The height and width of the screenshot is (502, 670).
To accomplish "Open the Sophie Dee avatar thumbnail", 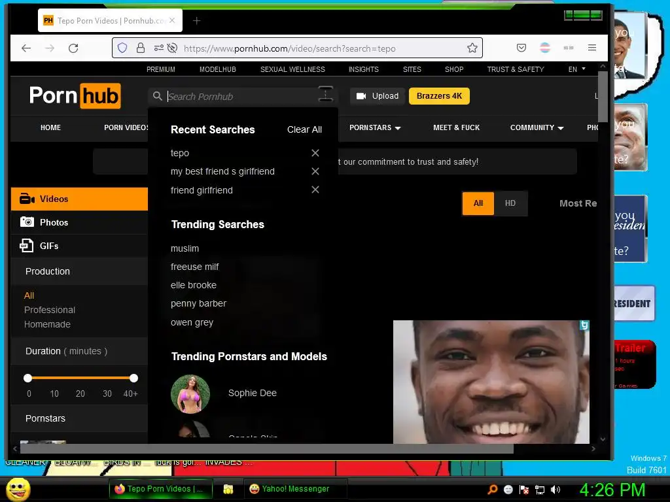I will click(190, 393).
